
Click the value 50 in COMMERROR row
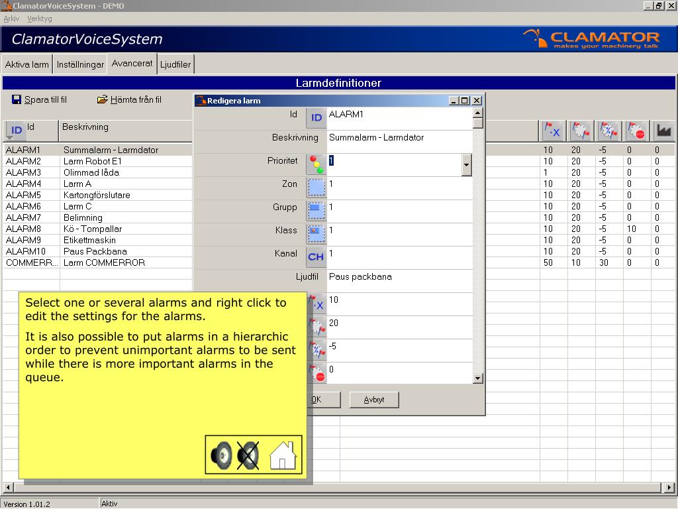pos(548,262)
